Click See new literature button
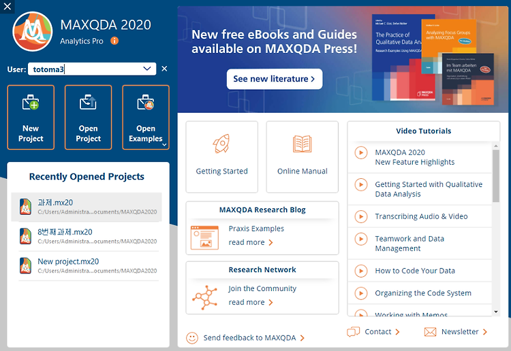This screenshot has height=351, width=511. 275,79
